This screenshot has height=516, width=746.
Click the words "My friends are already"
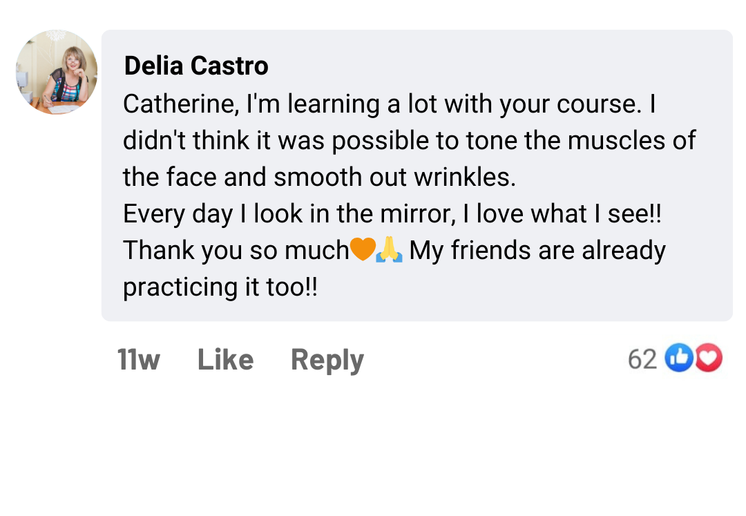point(537,251)
